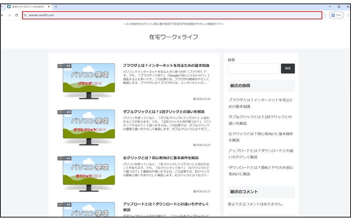Click the sidebar search text field

click(253, 68)
